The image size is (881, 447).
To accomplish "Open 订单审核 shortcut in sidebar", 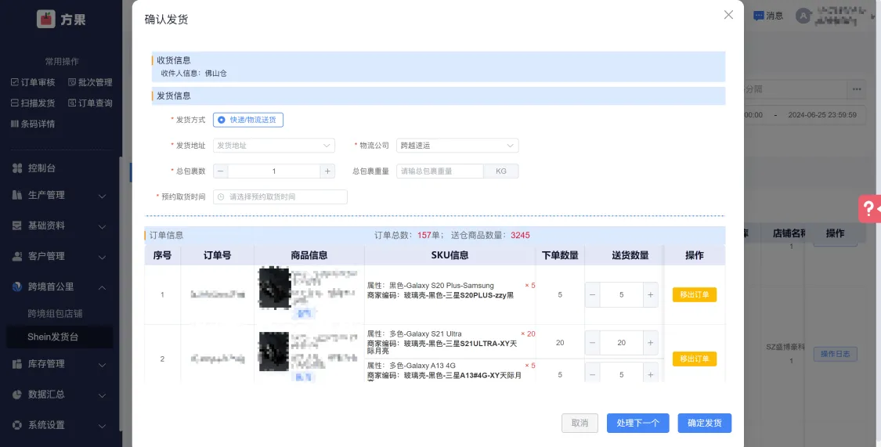I will point(33,82).
